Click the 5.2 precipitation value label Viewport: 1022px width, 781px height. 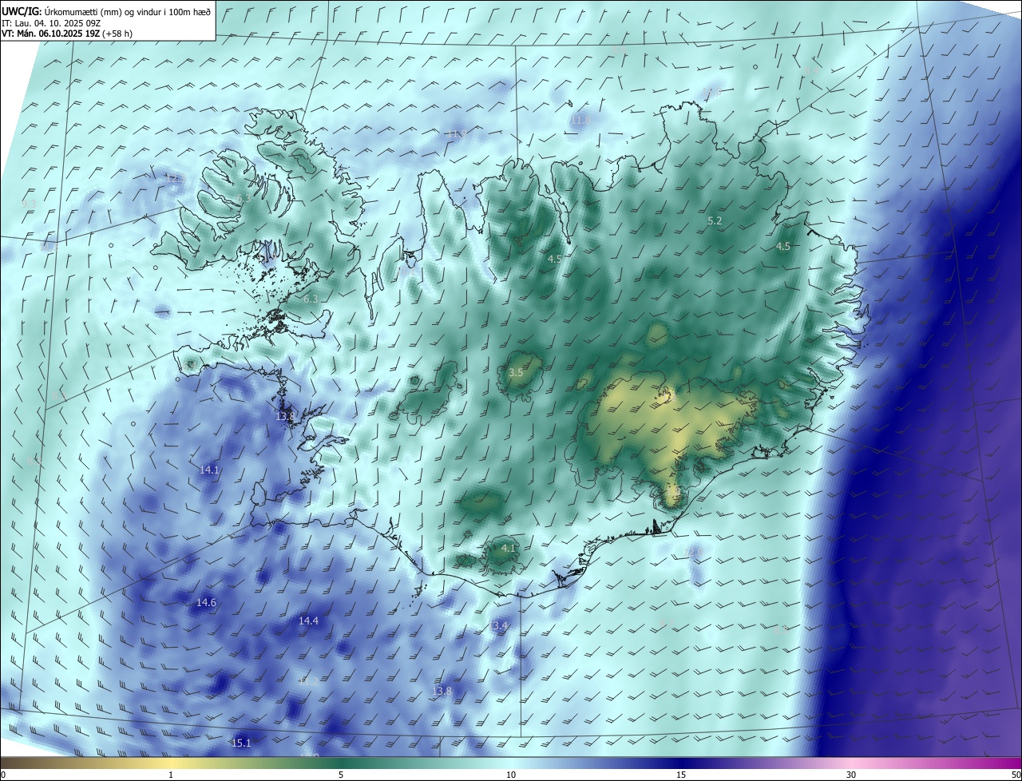point(715,220)
